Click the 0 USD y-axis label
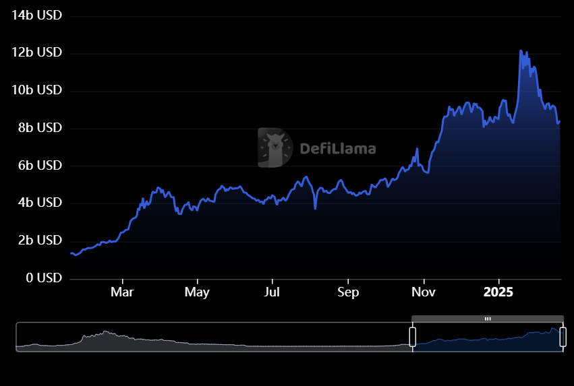Screen dimensions: 574x386 45,278
